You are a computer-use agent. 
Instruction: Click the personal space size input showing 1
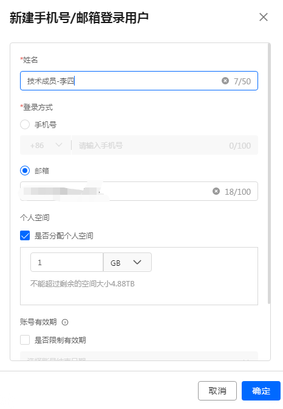tap(67, 262)
